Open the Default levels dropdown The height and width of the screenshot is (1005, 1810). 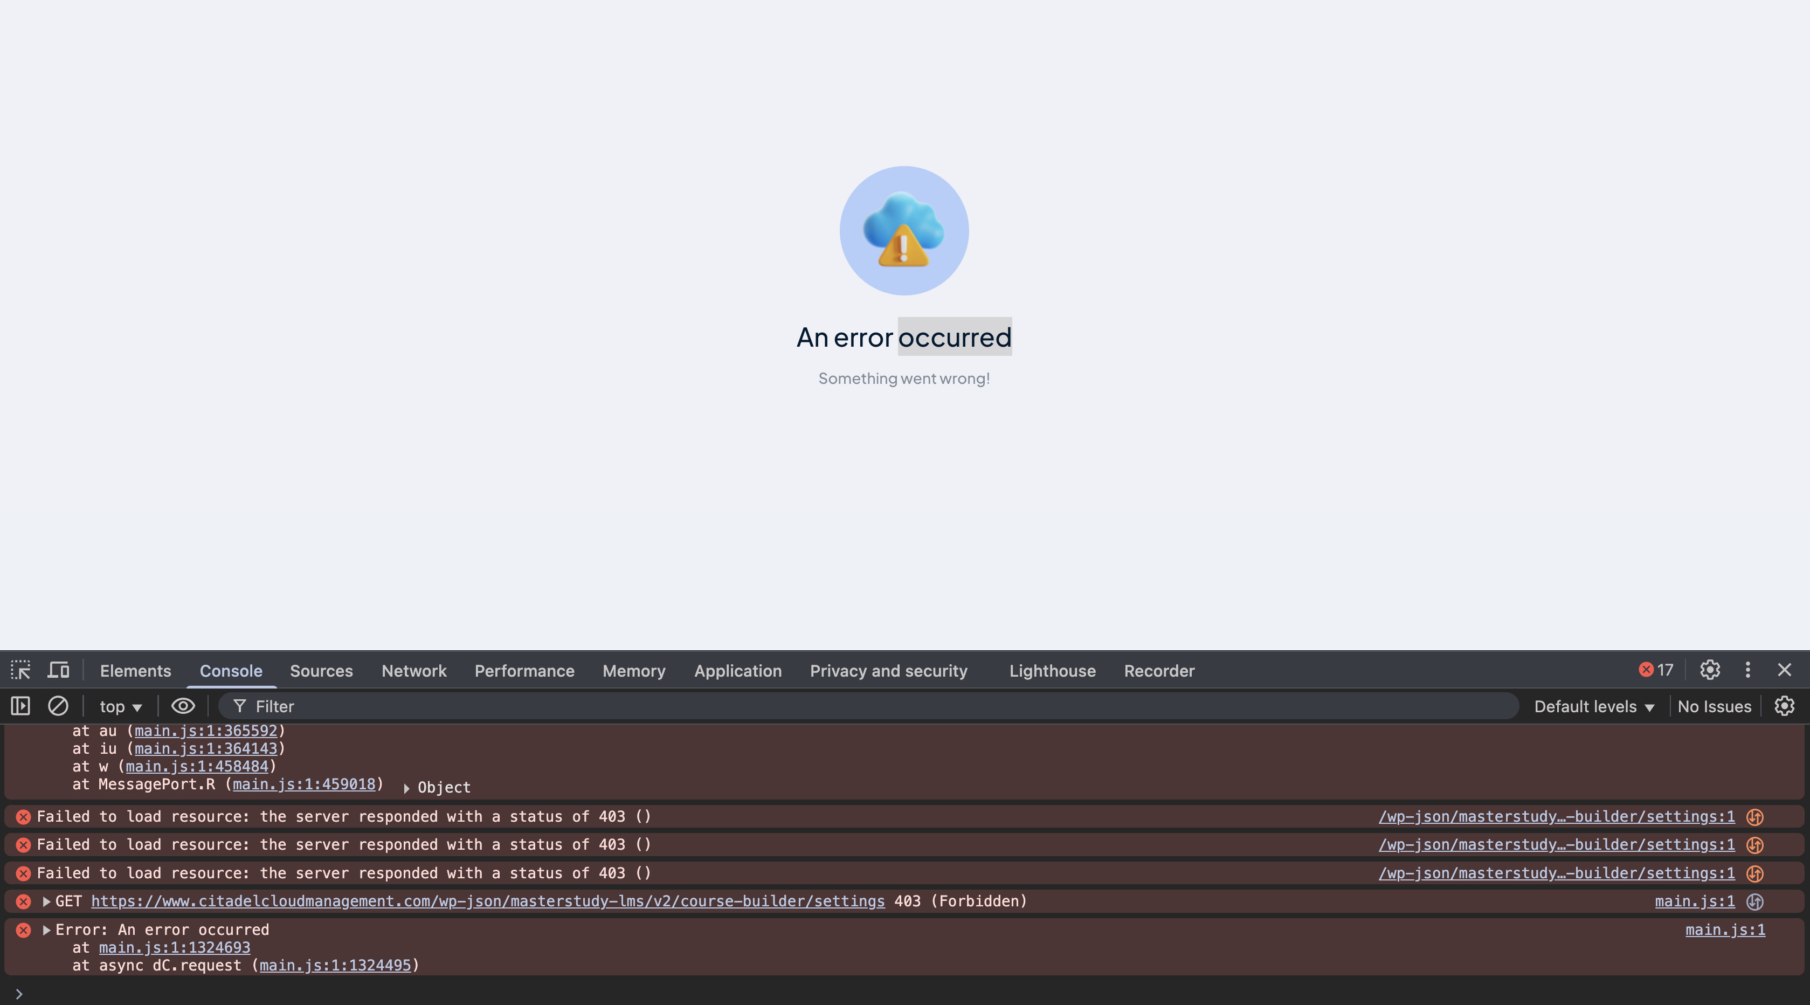pos(1593,706)
